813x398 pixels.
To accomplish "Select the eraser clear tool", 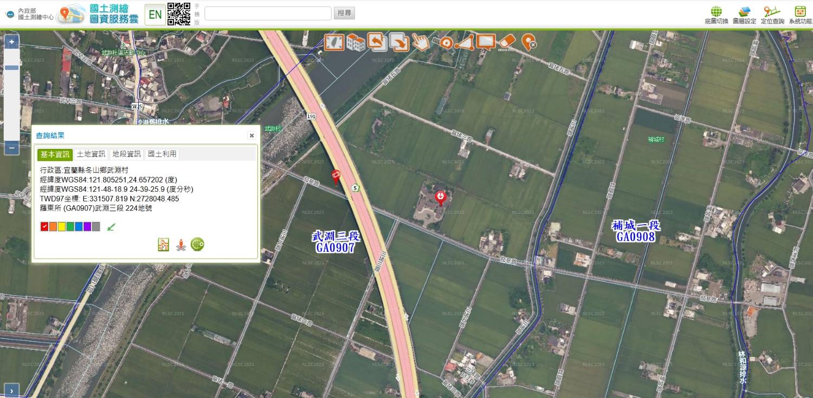I will pos(507,42).
